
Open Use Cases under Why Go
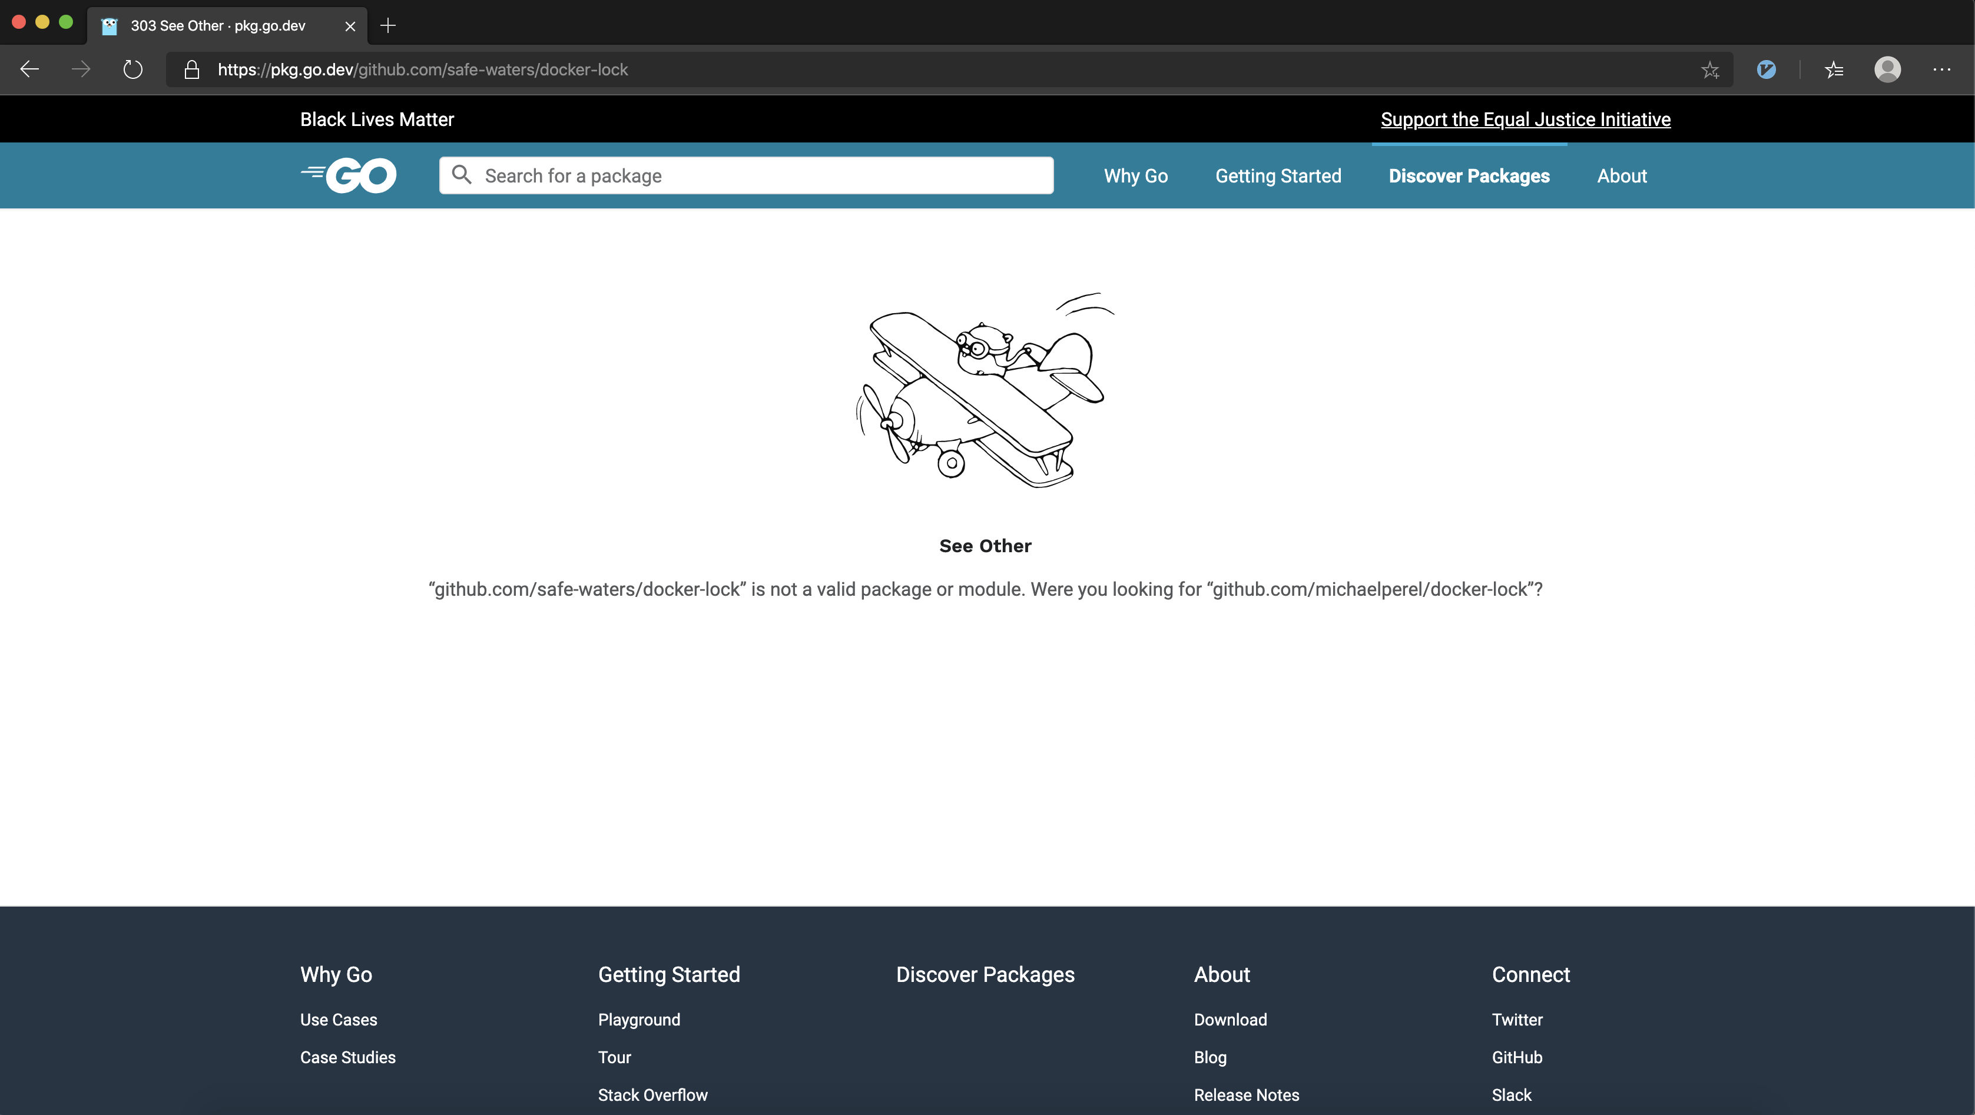pyautogui.click(x=338, y=1019)
